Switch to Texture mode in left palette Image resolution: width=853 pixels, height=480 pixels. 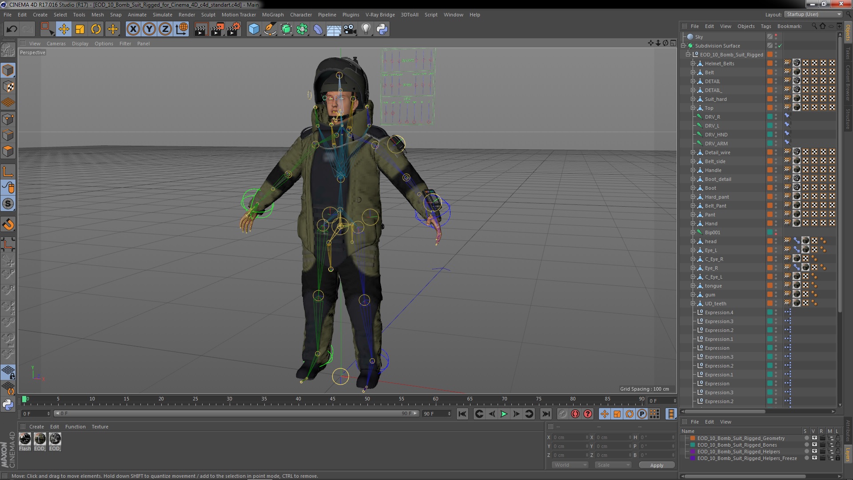(x=8, y=87)
